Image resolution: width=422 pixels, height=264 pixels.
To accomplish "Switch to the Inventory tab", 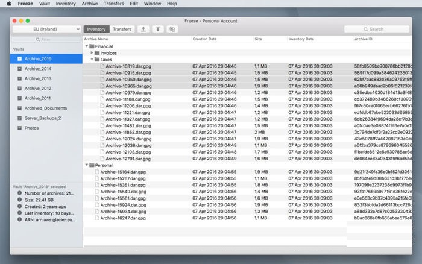I will (96, 29).
